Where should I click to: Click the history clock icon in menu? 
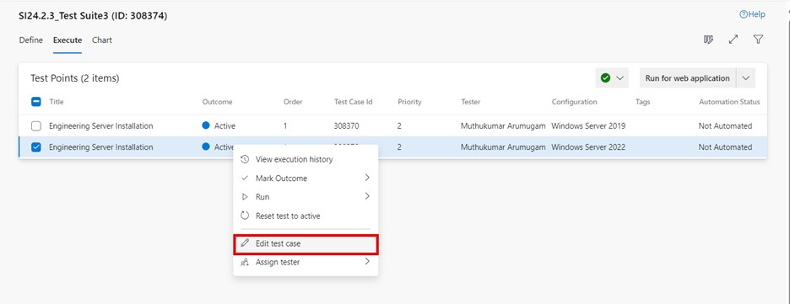point(245,159)
